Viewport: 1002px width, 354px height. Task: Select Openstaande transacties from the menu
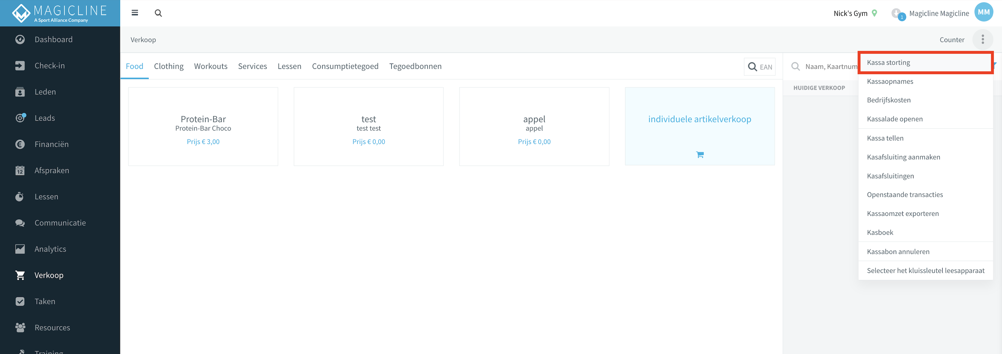(x=925, y=195)
